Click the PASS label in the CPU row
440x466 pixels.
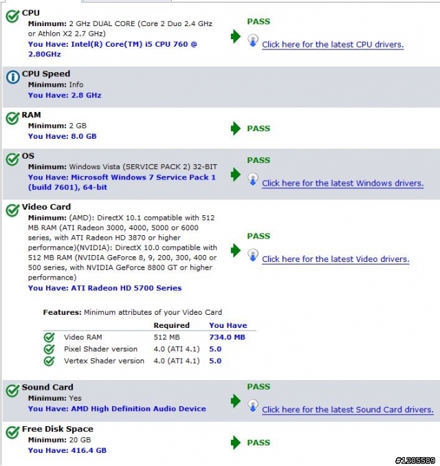point(258,22)
